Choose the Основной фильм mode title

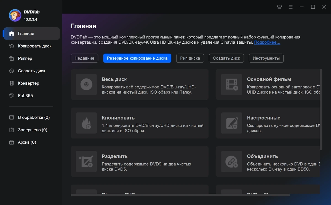coord(269,79)
